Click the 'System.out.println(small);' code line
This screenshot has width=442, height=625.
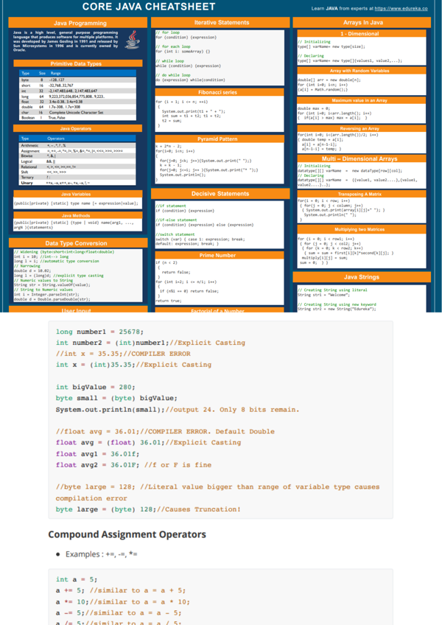click(178, 410)
